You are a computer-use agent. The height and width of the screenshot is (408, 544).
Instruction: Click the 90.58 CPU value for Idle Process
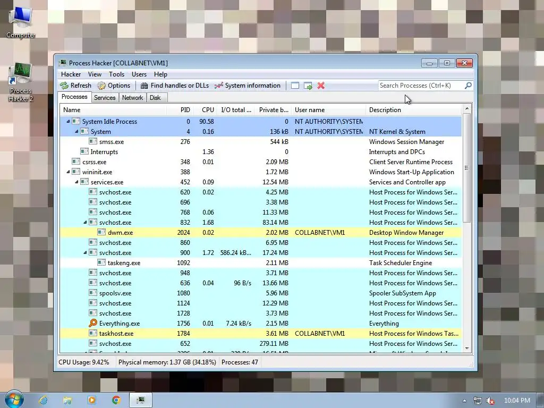207,122
